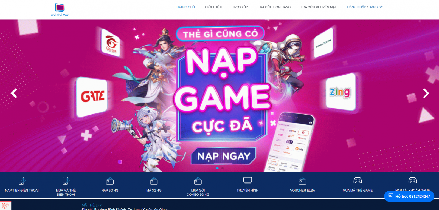This screenshot has width=439, height=210.
Task: Go to Trang chủ menu item
Action: [185, 7]
